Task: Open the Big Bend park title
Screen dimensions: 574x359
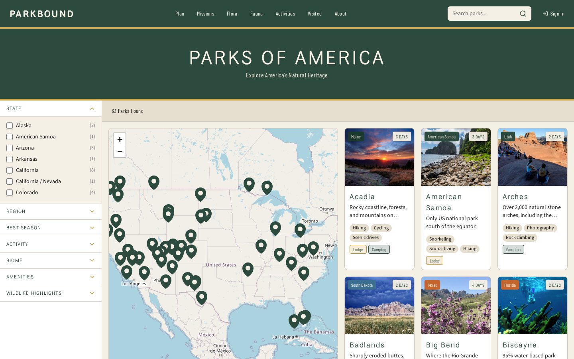Action: tap(443, 345)
